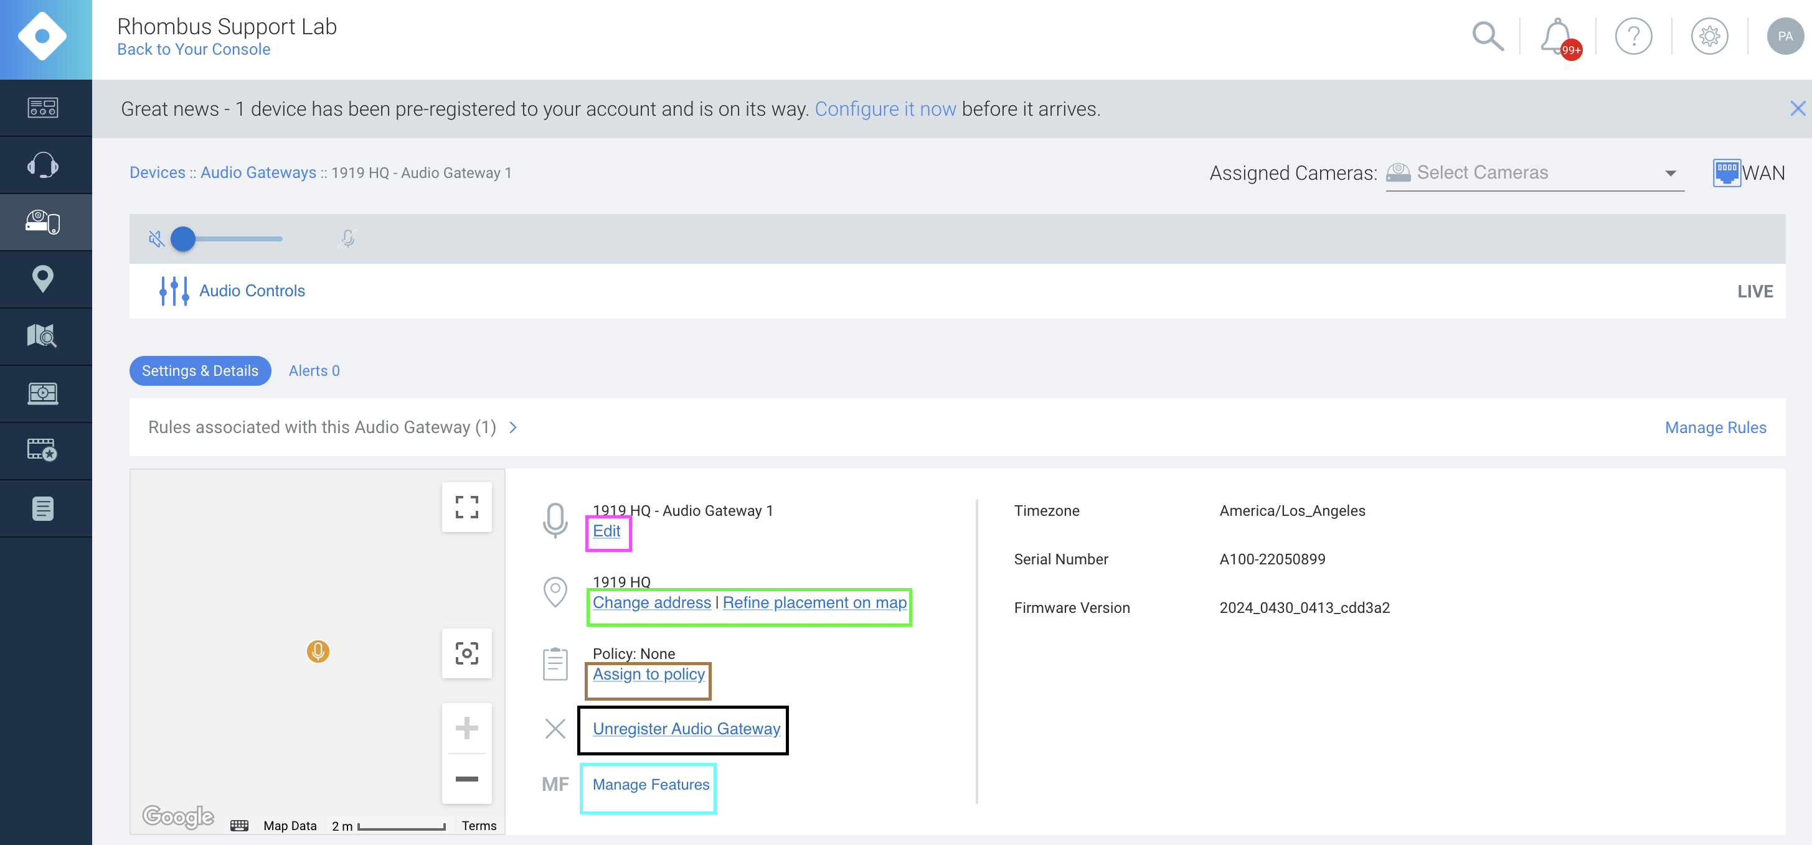Switch to the Alerts tab

point(314,370)
